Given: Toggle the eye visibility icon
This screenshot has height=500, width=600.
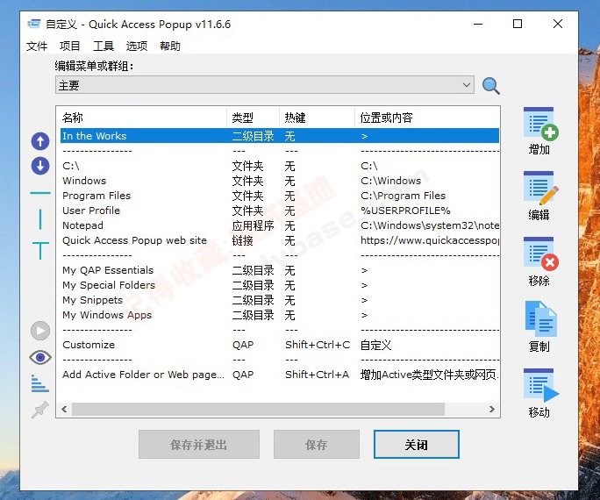Looking at the screenshot, I should (40, 358).
